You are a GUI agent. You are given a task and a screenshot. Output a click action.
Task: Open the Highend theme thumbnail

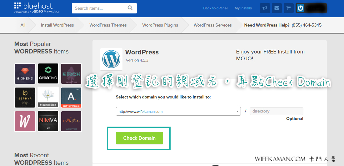[25, 73]
